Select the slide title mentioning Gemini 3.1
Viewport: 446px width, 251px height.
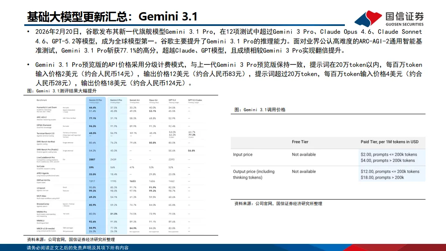112,16
